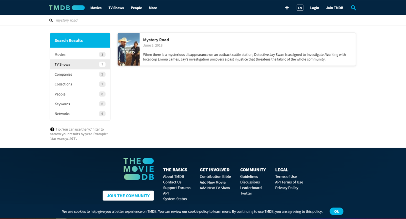Open the EN language selector

(300, 8)
